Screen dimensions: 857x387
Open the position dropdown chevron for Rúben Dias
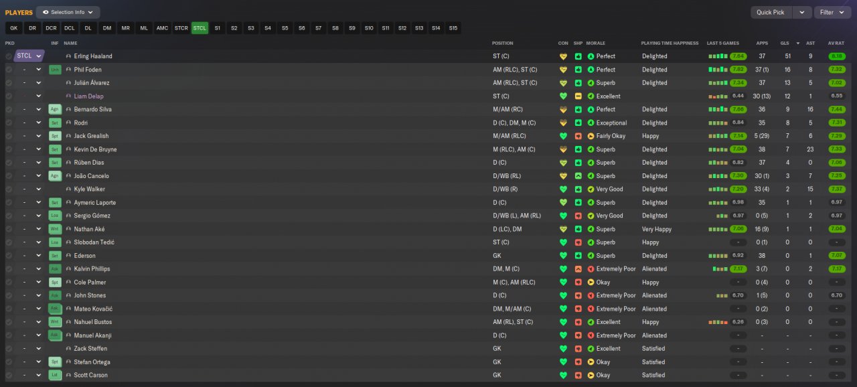[x=39, y=163]
